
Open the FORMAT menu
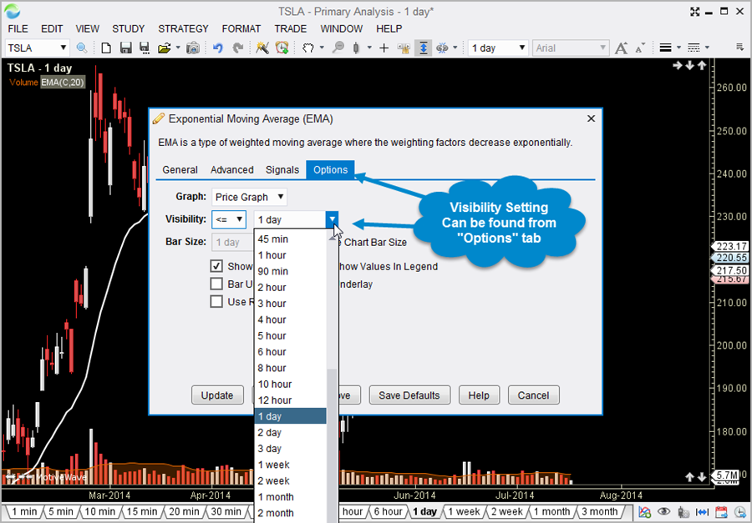click(241, 28)
